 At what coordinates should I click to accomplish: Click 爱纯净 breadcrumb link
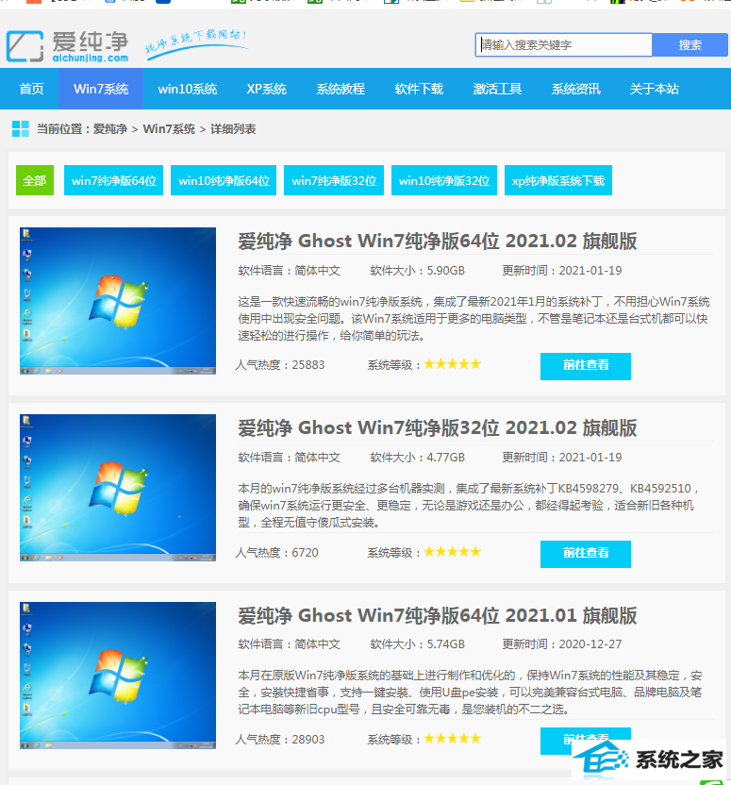110,129
